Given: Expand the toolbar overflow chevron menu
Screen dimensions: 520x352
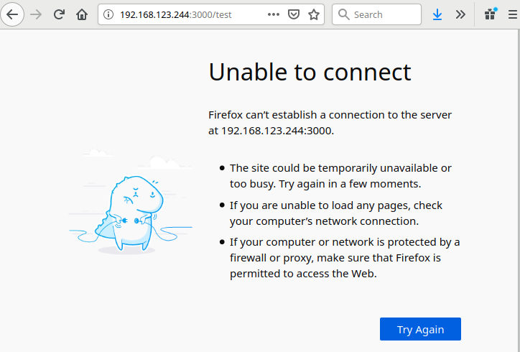Looking at the screenshot, I should (460, 14).
